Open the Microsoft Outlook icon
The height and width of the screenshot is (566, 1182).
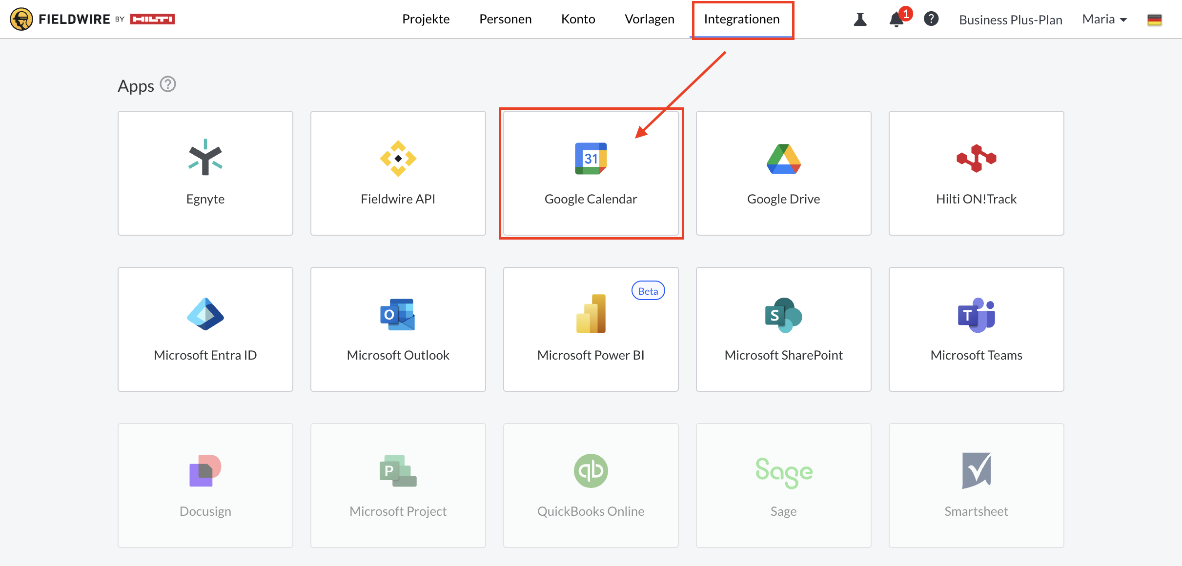(398, 315)
